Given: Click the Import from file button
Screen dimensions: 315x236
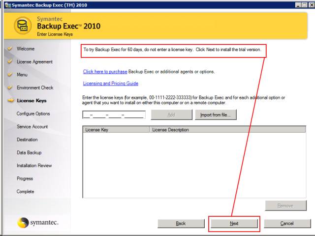Looking at the screenshot, I should tap(216, 115).
